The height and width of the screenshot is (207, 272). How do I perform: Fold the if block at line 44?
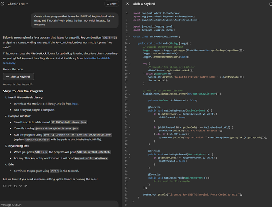[130, 158]
